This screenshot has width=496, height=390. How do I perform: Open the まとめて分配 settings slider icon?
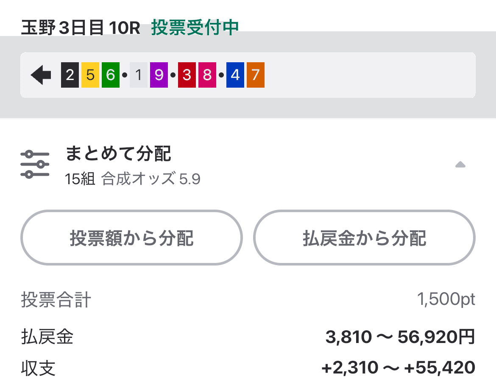(x=36, y=164)
